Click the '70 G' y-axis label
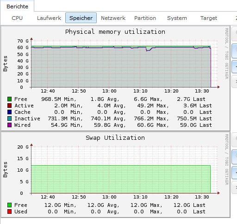 coord(23,41)
